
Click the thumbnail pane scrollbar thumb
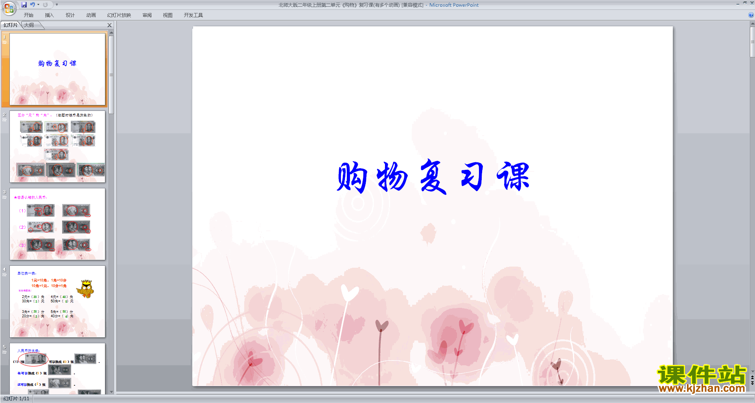[111, 75]
